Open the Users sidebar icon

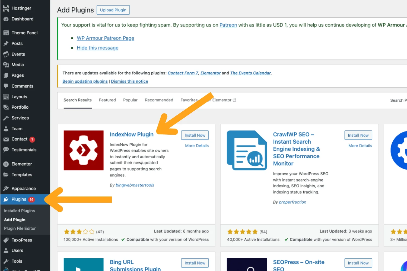(x=6, y=250)
